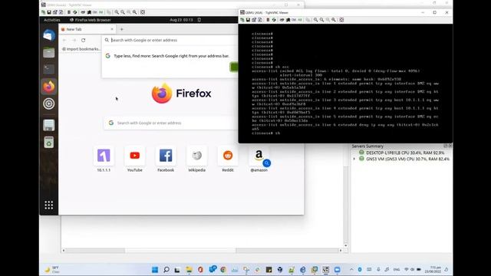Click Firefox back arrow
Screen dimensions: 491x276
(64, 40)
